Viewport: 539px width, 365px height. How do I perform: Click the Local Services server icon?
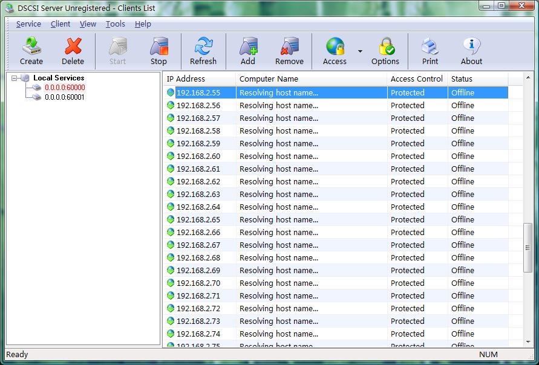click(x=25, y=78)
